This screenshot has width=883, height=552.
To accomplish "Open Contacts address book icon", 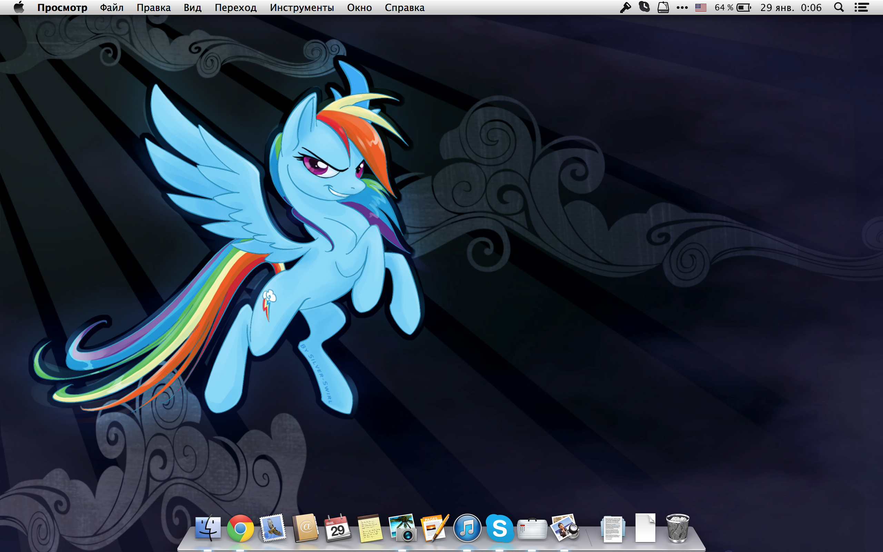I will (305, 528).
